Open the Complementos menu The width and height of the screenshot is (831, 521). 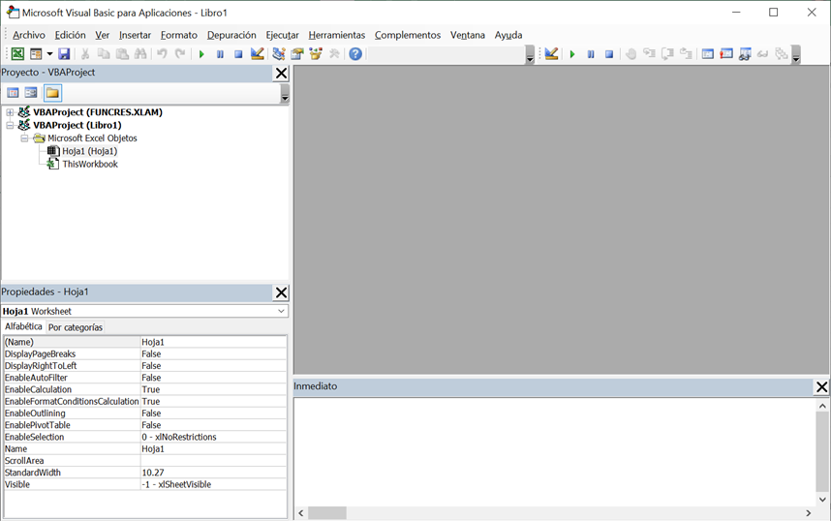tap(408, 35)
